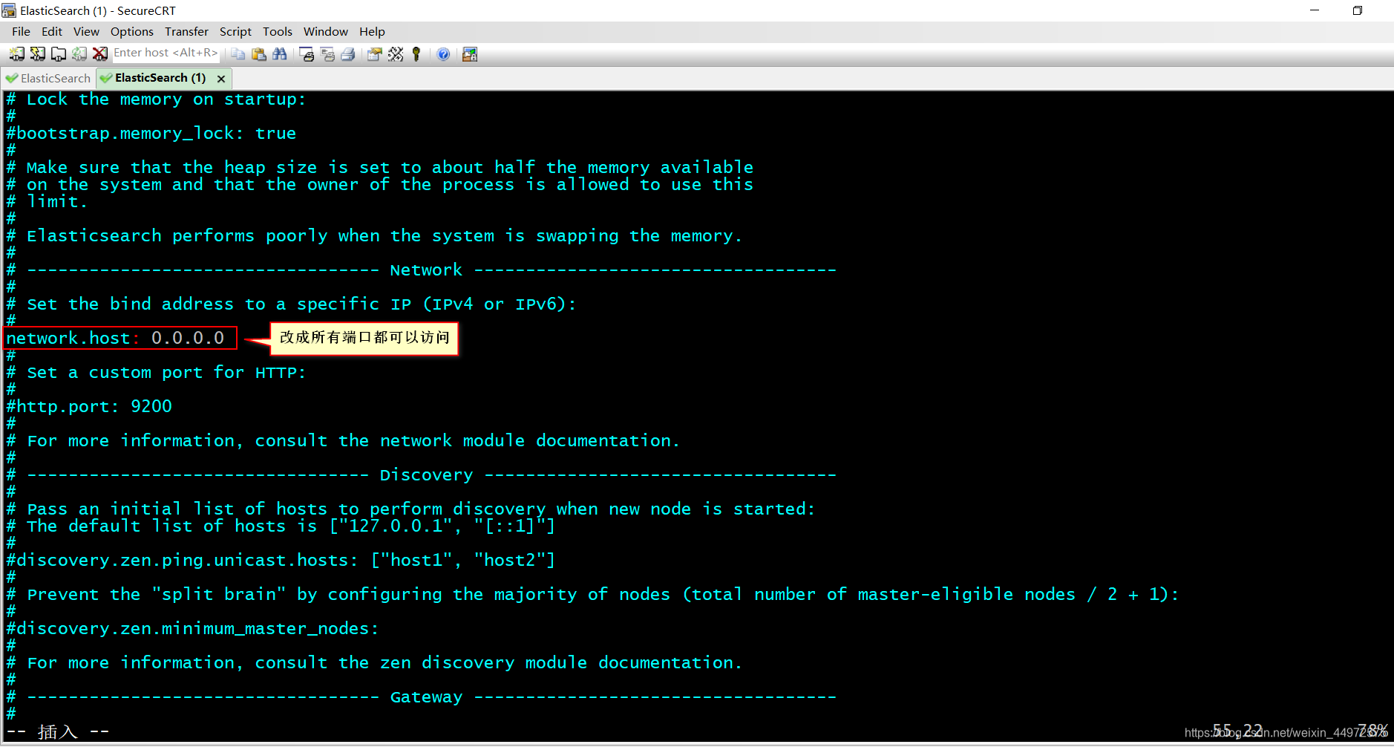The image size is (1394, 747).
Task: Open Help with the blue question icon
Action: click(x=443, y=54)
